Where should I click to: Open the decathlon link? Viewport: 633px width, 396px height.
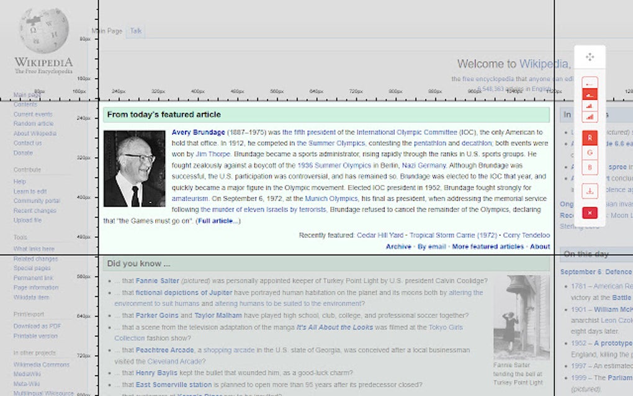point(477,143)
